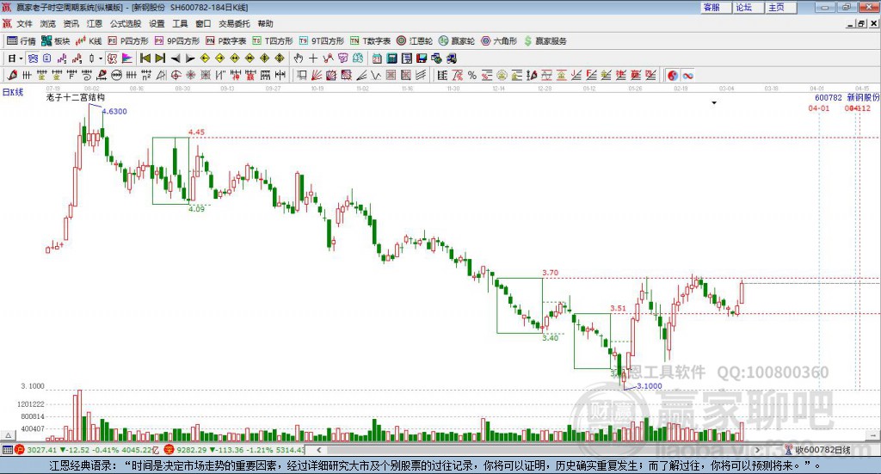The width and height of the screenshot is (881, 474).
Task: Click the red floppy save icon
Action: click(x=422, y=58)
